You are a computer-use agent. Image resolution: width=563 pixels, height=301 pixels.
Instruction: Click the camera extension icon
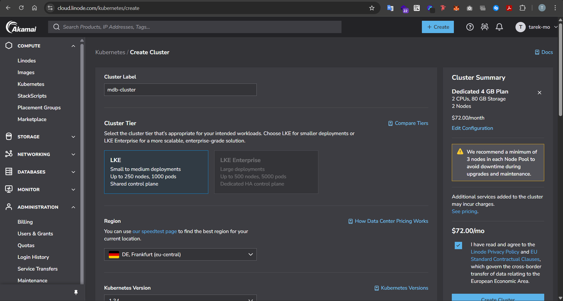470,8
